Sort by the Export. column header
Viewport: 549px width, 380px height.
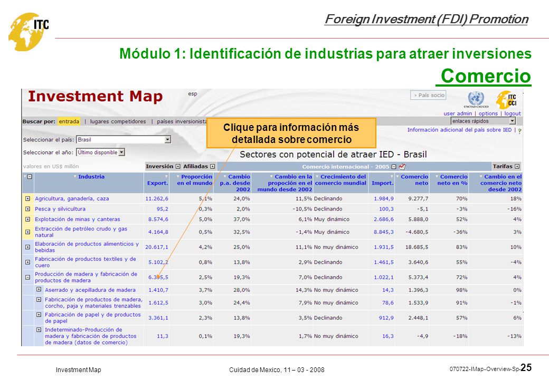point(157,183)
